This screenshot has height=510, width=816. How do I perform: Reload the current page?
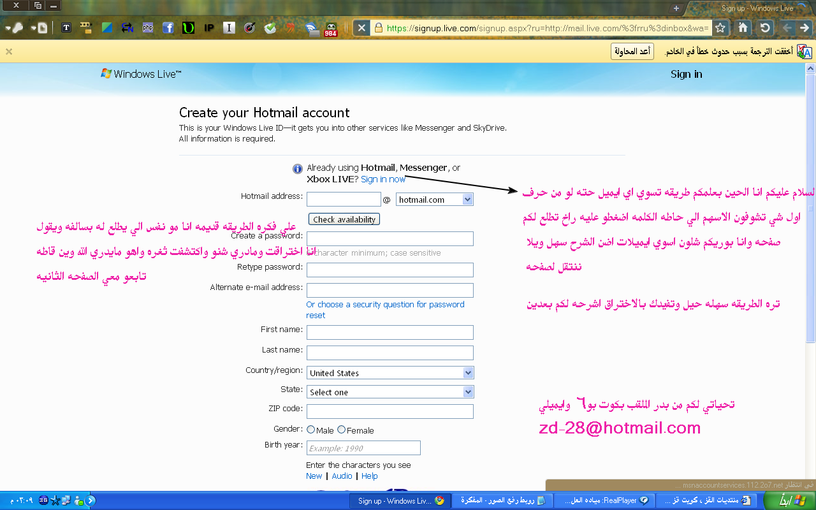click(x=765, y=28)
